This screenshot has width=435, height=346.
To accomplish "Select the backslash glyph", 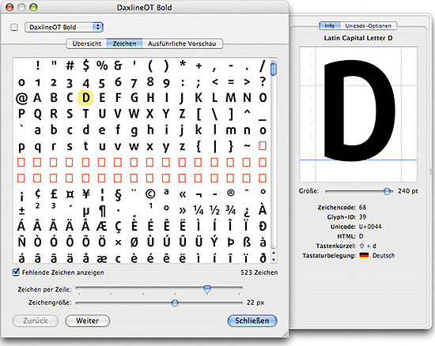I will coord(214,114).
